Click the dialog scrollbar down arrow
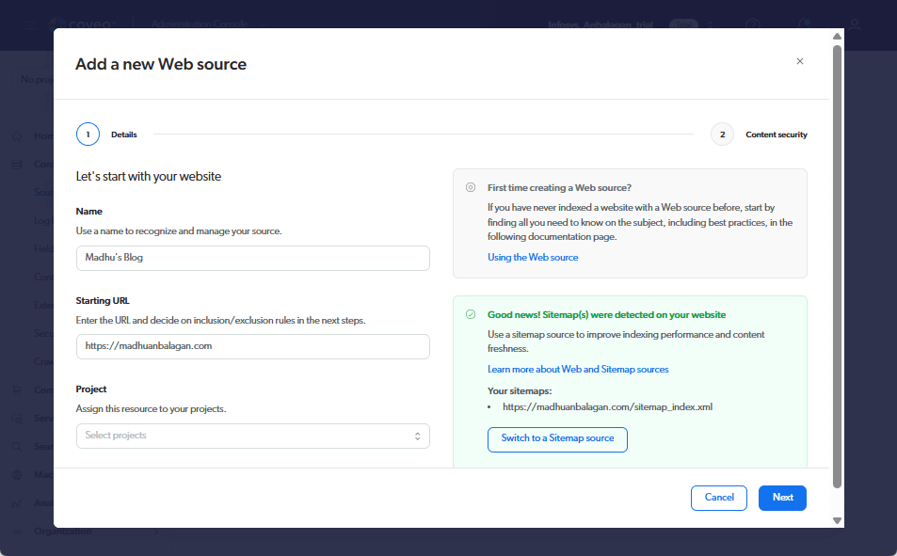The width and height of the screenshot is (897, 556). coord(837,519)
